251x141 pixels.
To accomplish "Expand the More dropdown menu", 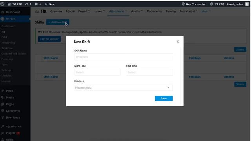I will pos(206,11).
